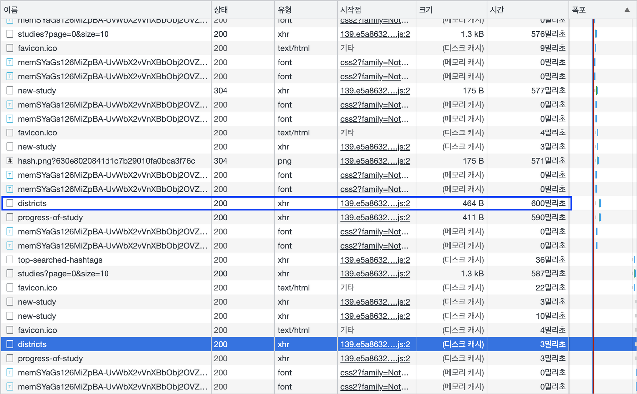
Task: Select the studies?page=0&size=10 request taking 576밀리초
Action: tap(63, 34)
